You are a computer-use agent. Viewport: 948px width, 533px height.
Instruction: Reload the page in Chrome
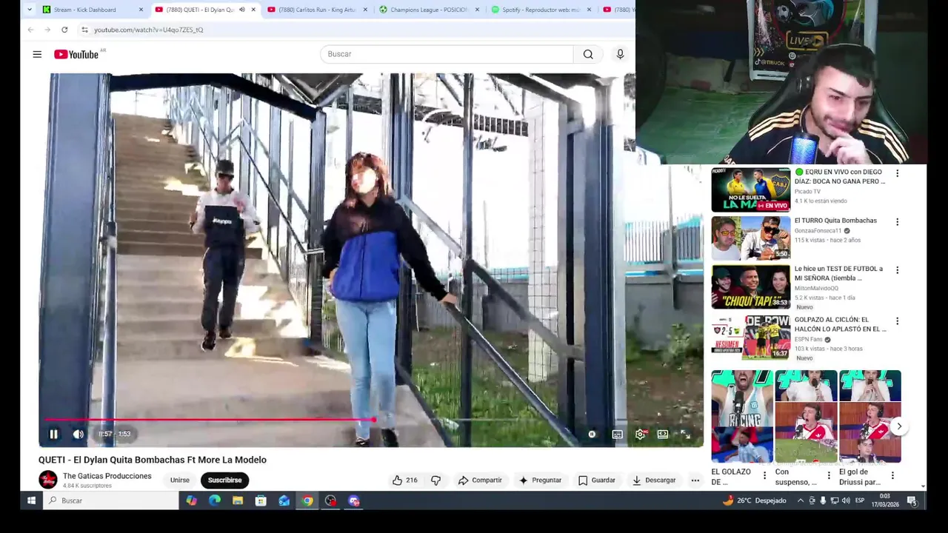(64, 30)
